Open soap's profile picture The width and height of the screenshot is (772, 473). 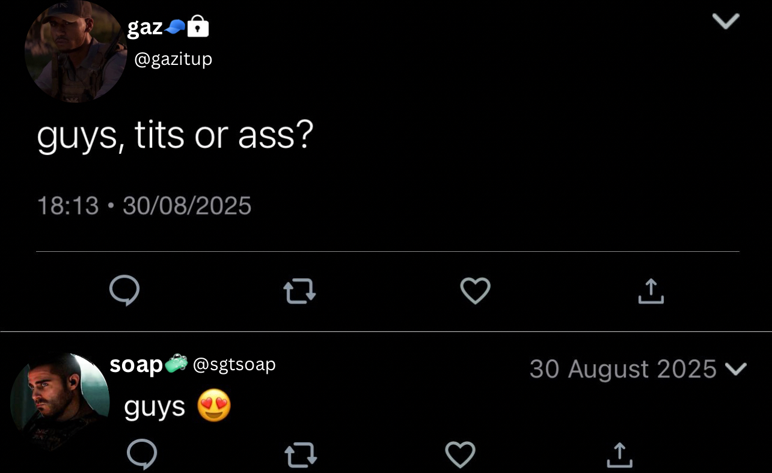(60, 400)
